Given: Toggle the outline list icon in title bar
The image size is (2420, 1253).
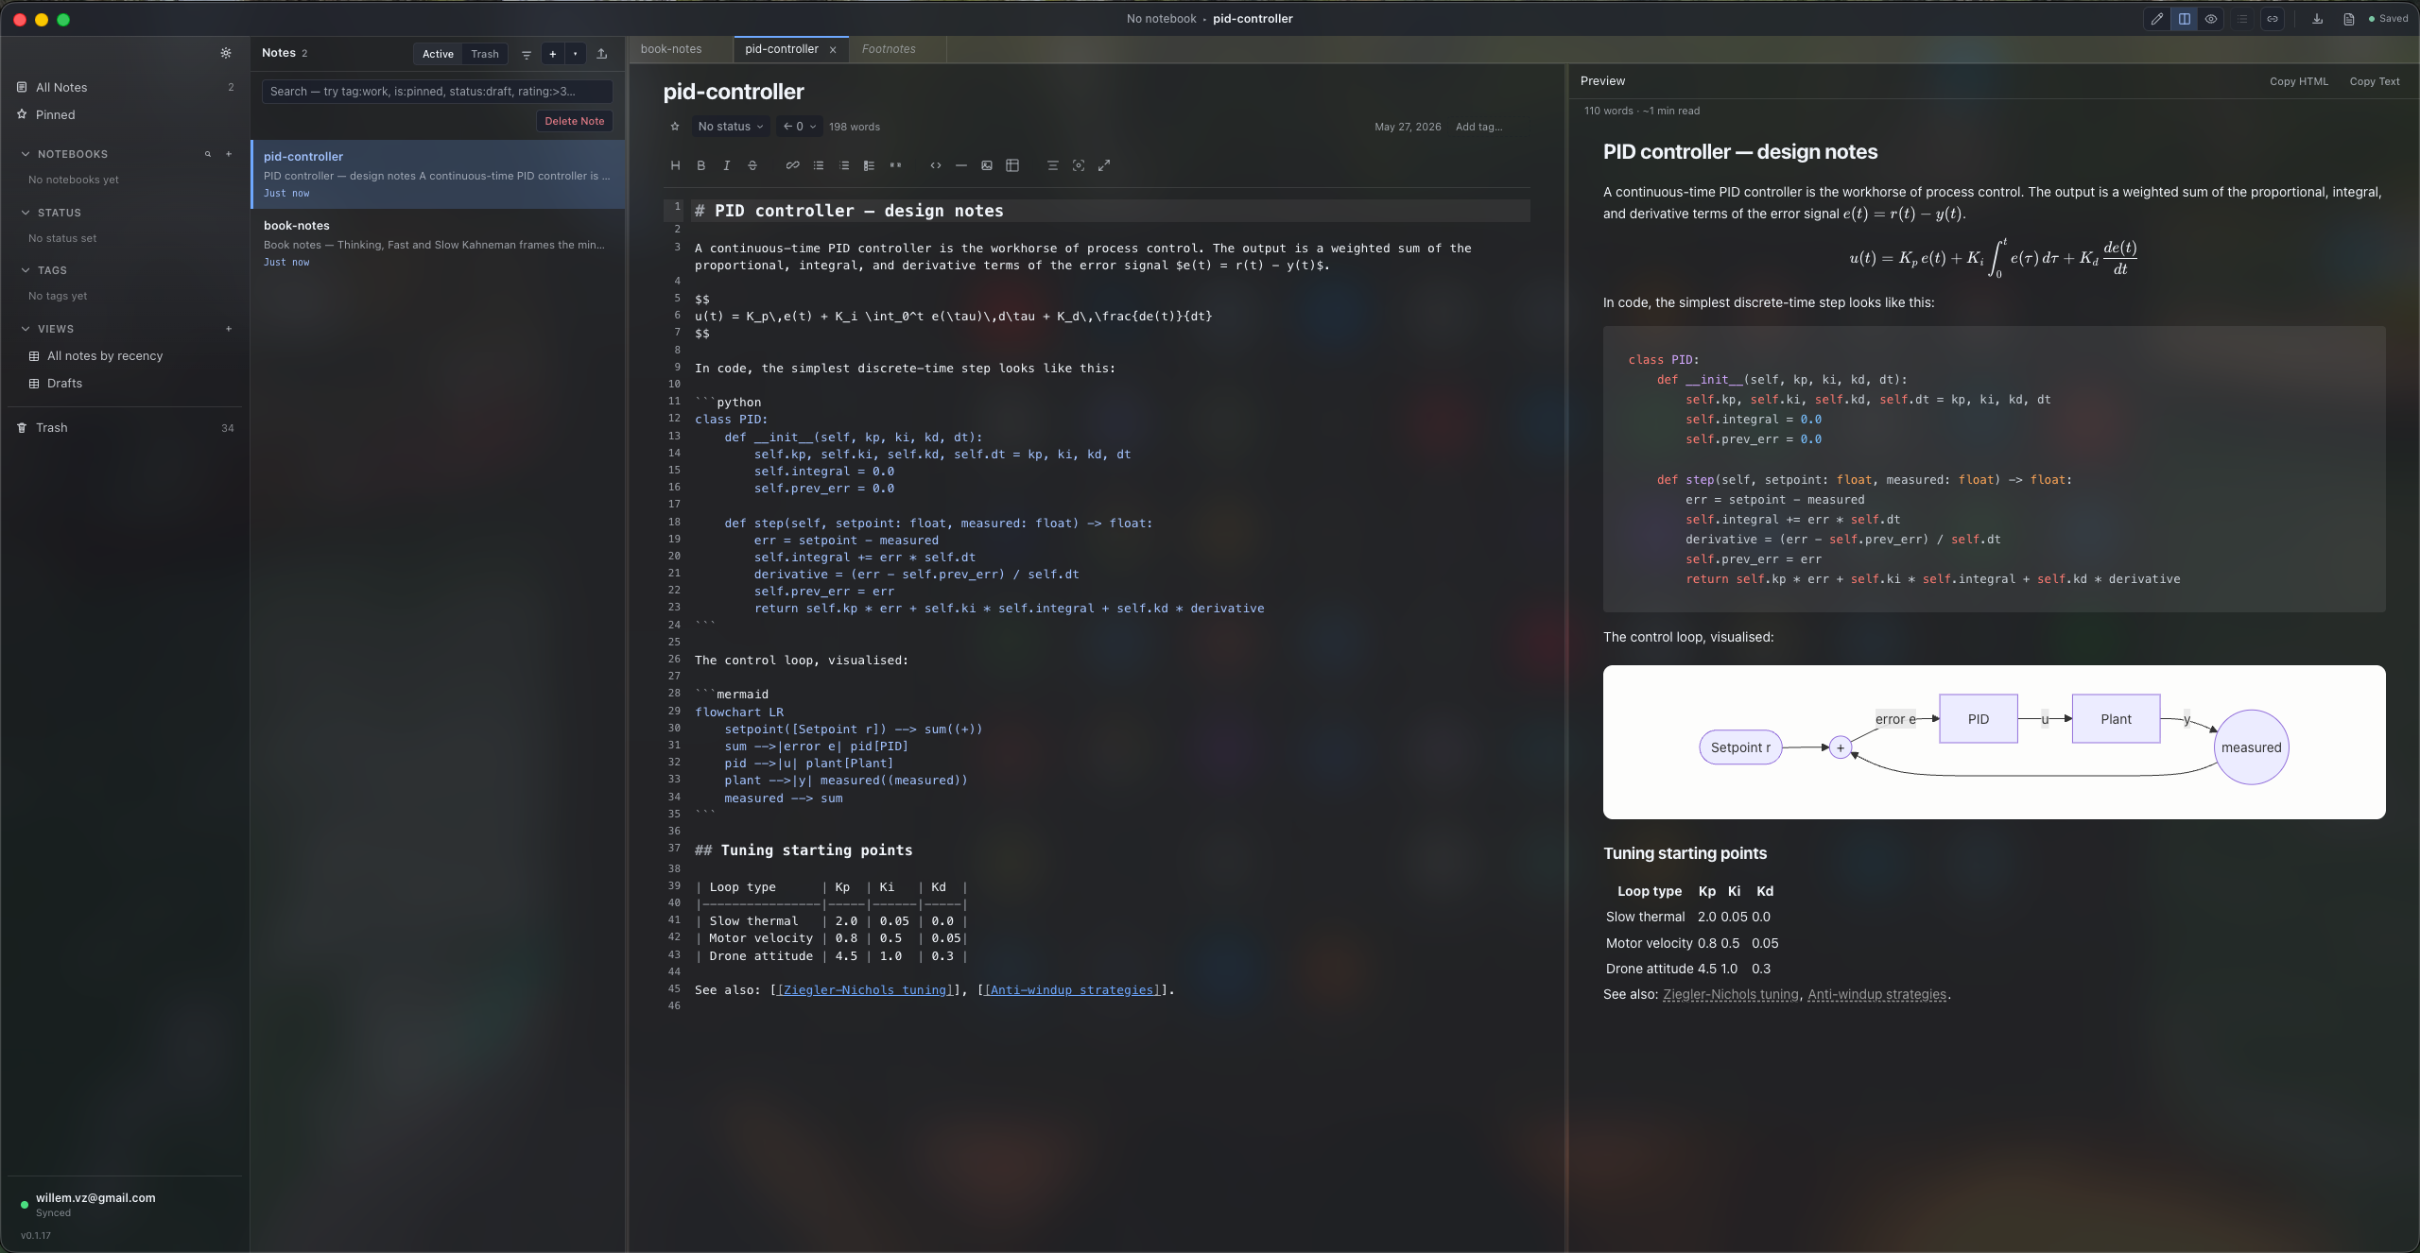Looking at the screenshot, I should pyautogui.click(x=2242, y=19).
